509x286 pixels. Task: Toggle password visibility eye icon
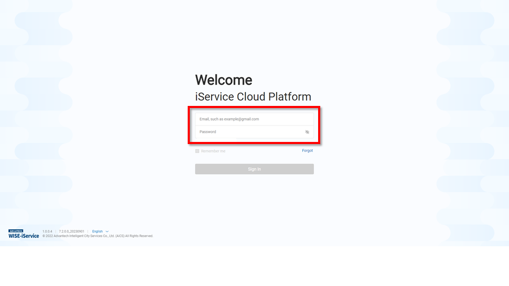[x=307, y=132]
